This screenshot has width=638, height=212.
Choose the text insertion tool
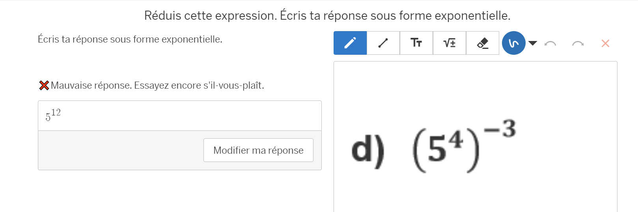click(416, 43)
